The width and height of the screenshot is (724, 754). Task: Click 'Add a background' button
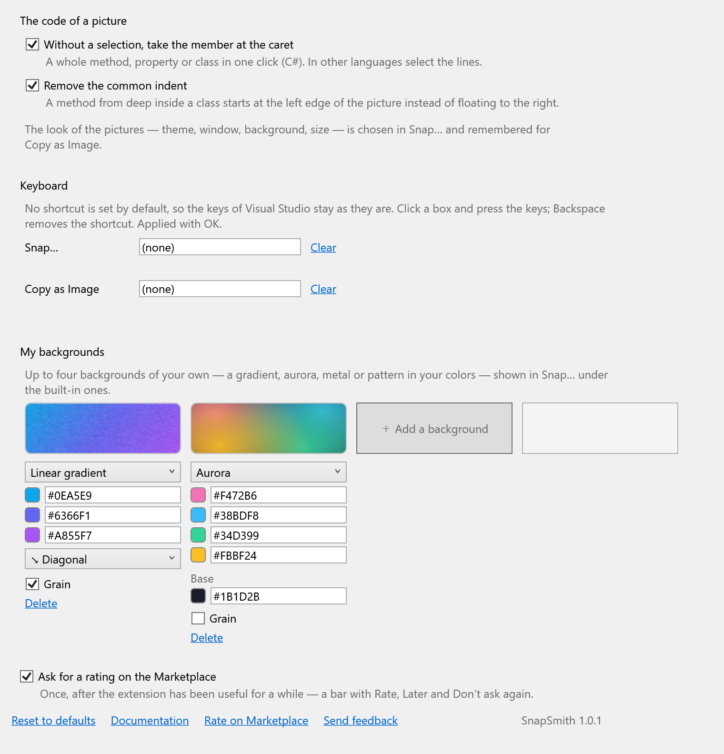tap(434, 428)
